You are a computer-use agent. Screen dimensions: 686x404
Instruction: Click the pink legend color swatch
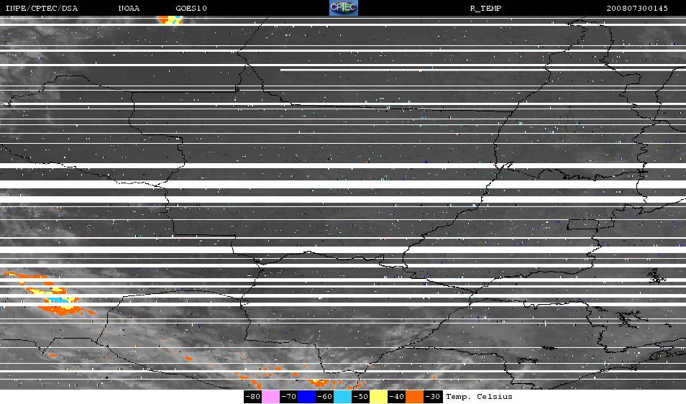tap(270, 397)
